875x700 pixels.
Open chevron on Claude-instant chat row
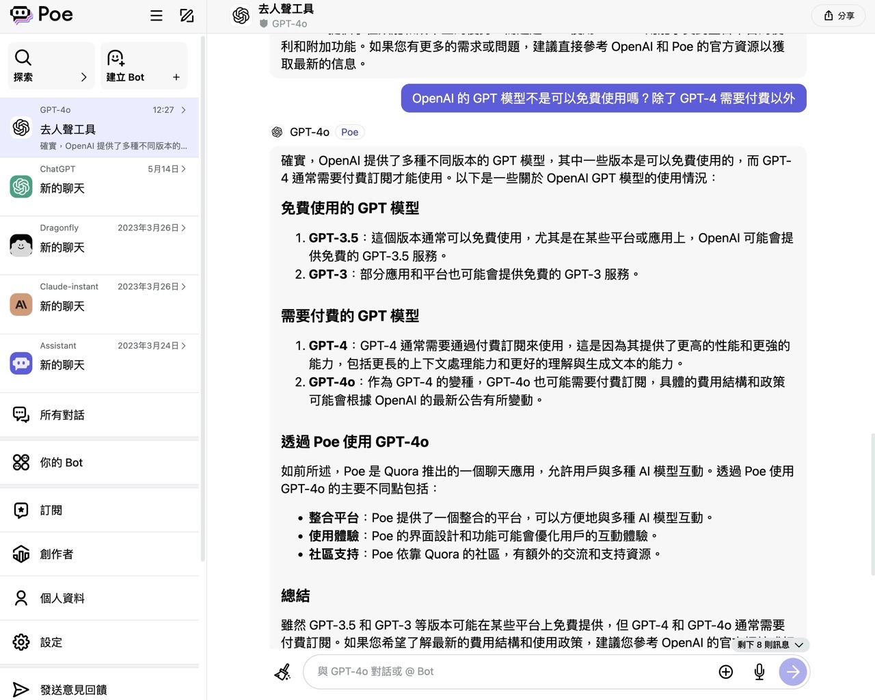coord(183,286)
